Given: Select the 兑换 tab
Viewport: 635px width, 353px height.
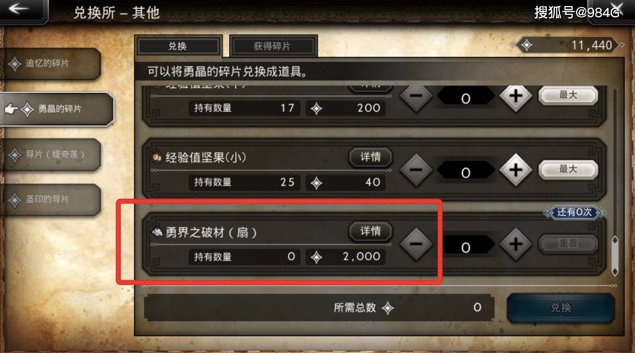Looking at the screenshot, I should (178, 46).
